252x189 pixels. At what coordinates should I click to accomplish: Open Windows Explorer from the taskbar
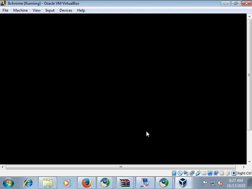pyautogui.click(x=48, y=183)
